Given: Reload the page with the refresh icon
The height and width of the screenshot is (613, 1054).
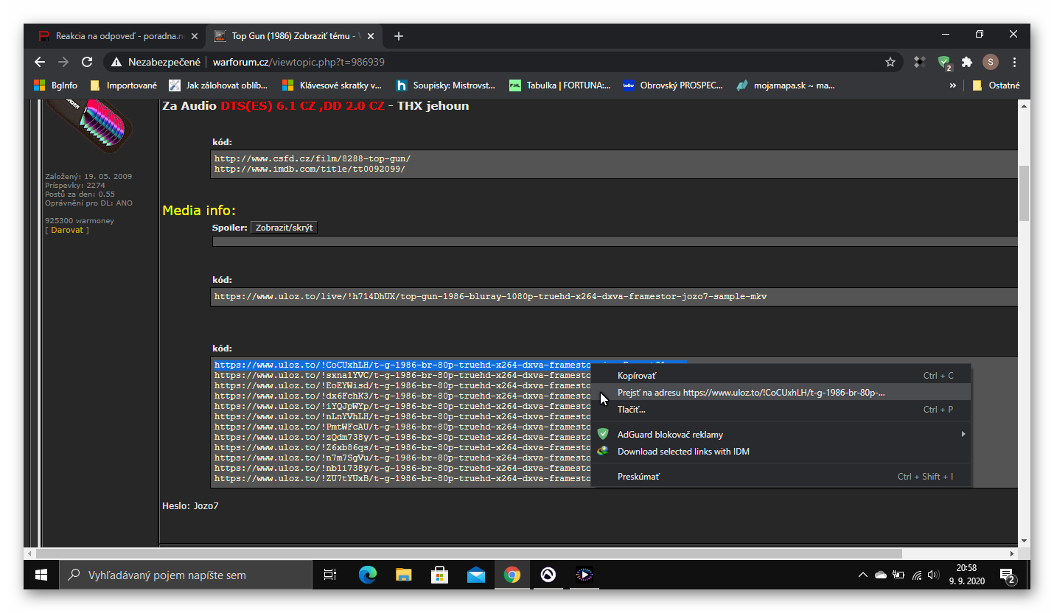Looking at the screenshot, I should (x=87, y=62).
